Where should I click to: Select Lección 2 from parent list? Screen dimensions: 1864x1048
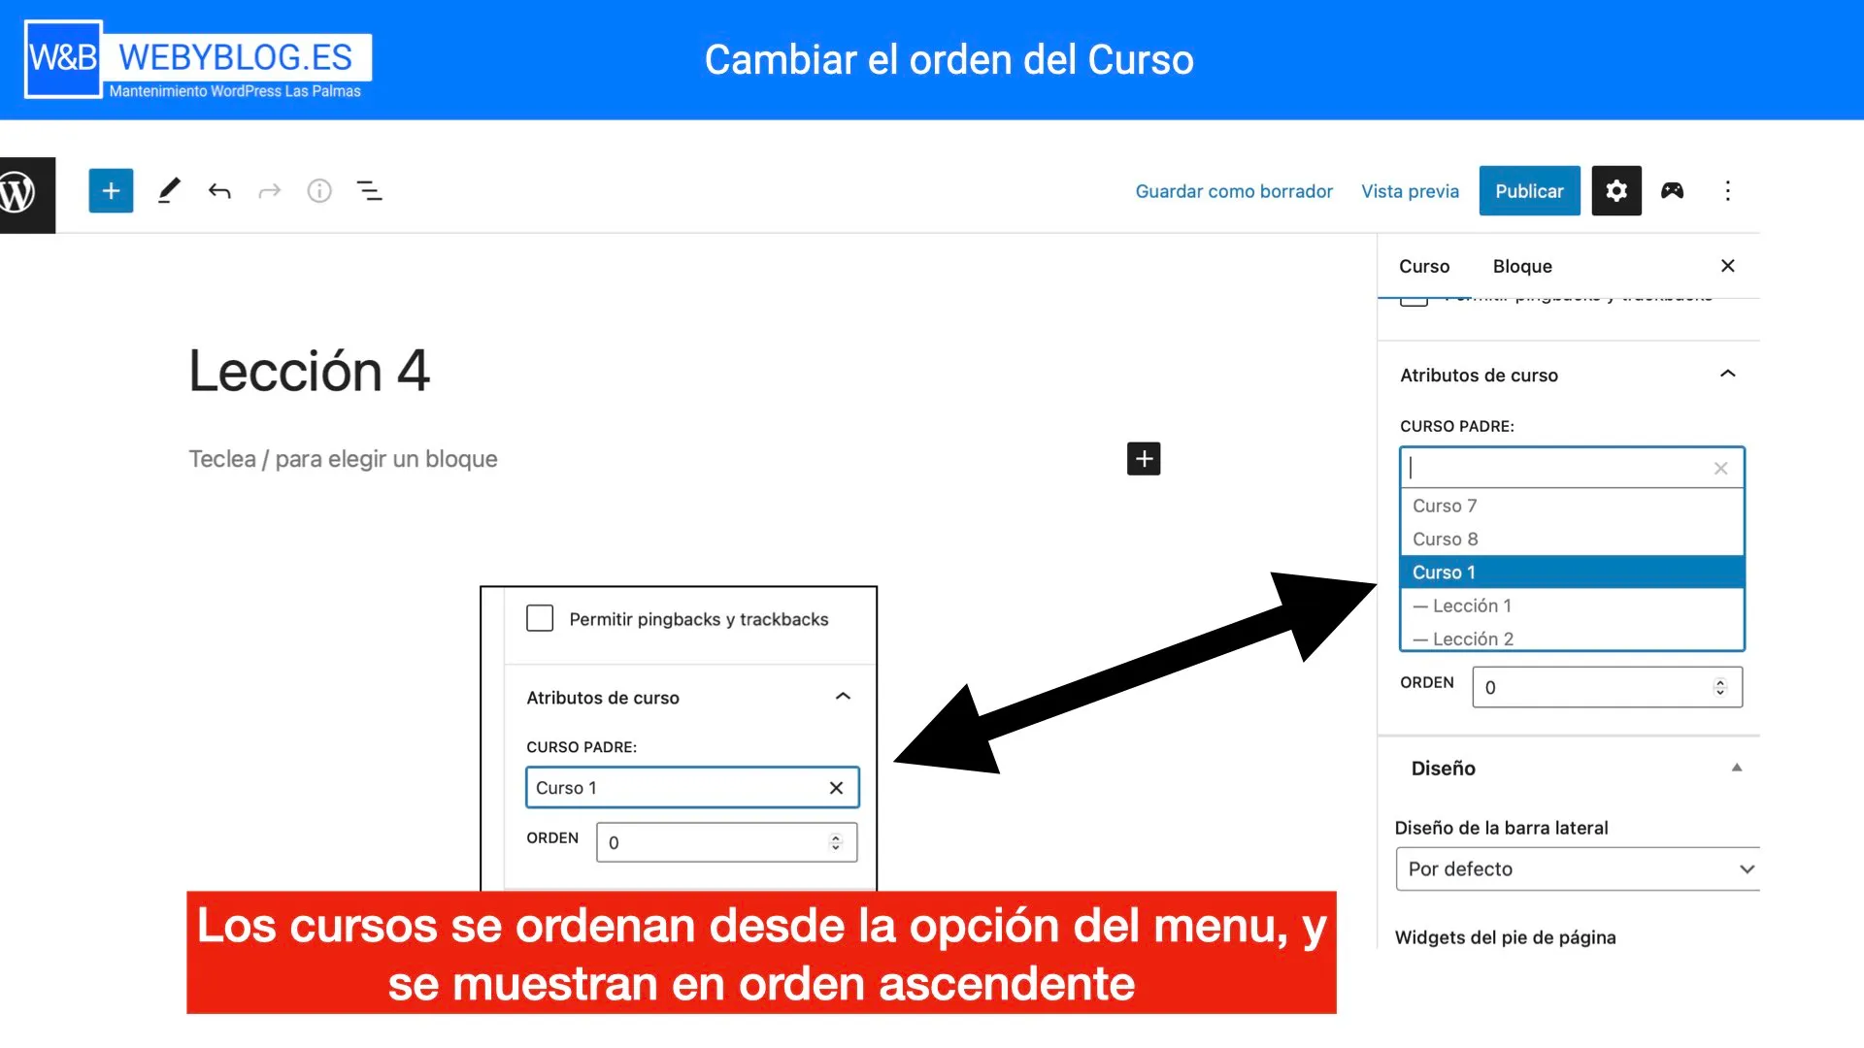point(1572,638)
